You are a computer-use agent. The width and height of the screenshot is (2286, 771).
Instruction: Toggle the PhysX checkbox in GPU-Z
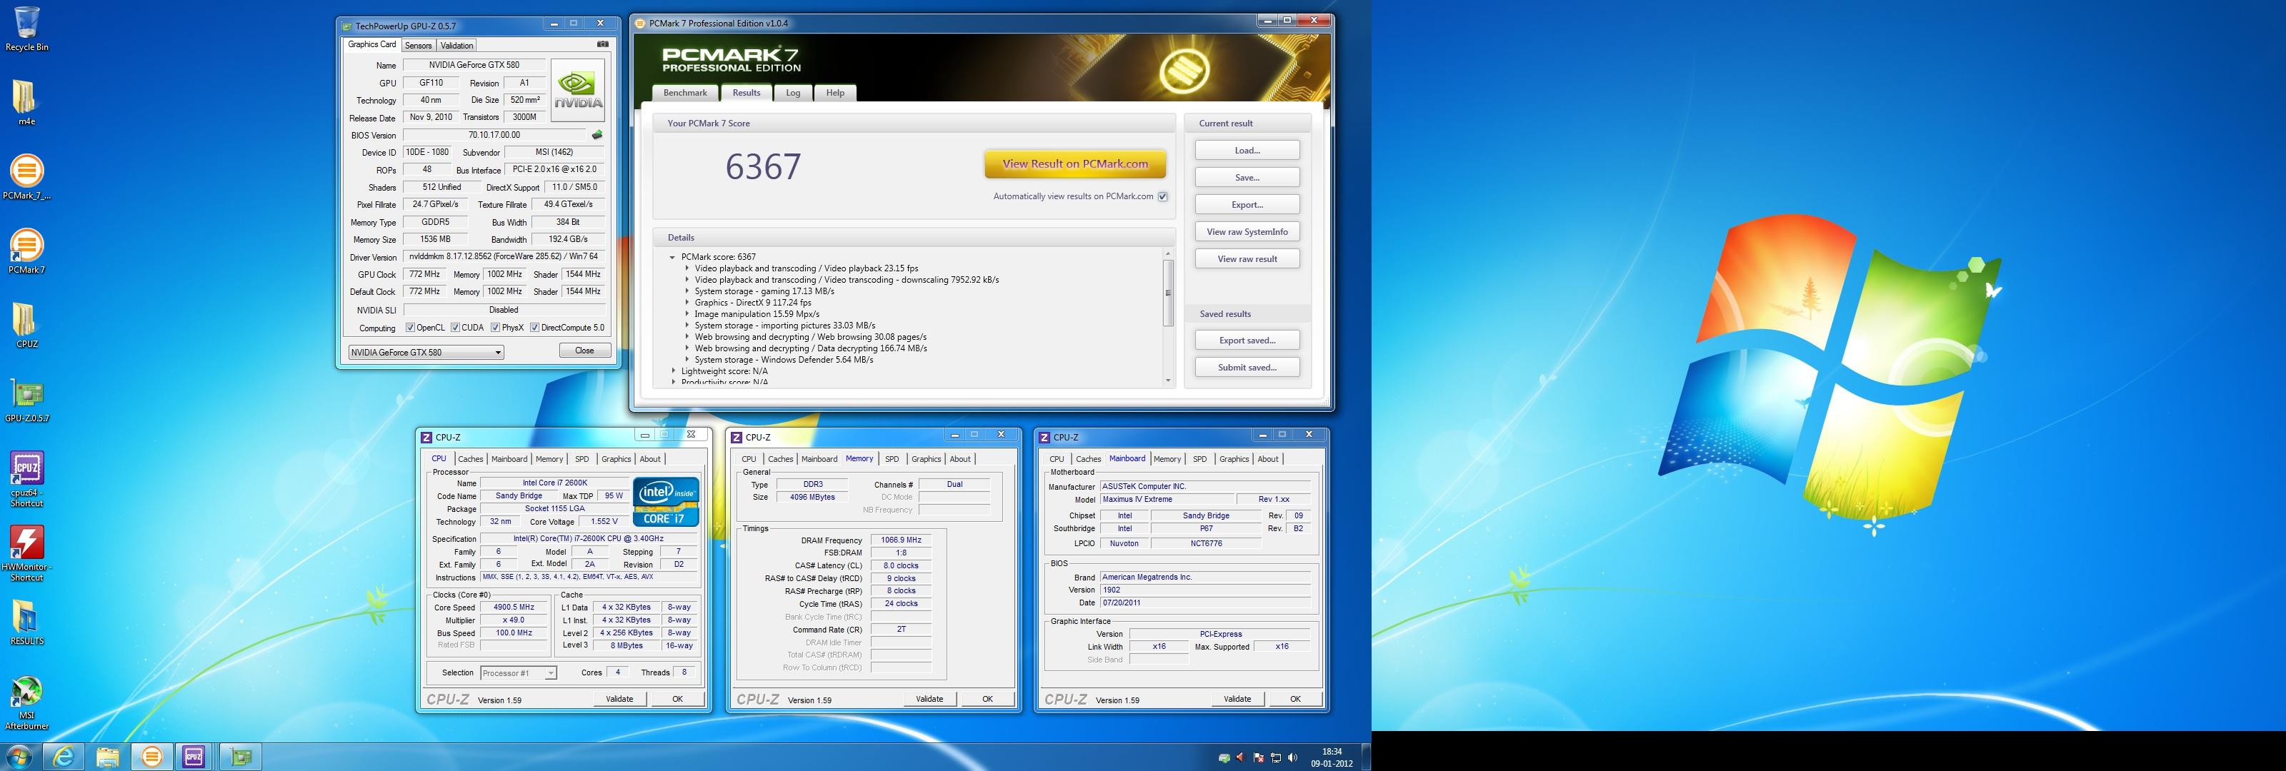(495, 328)
